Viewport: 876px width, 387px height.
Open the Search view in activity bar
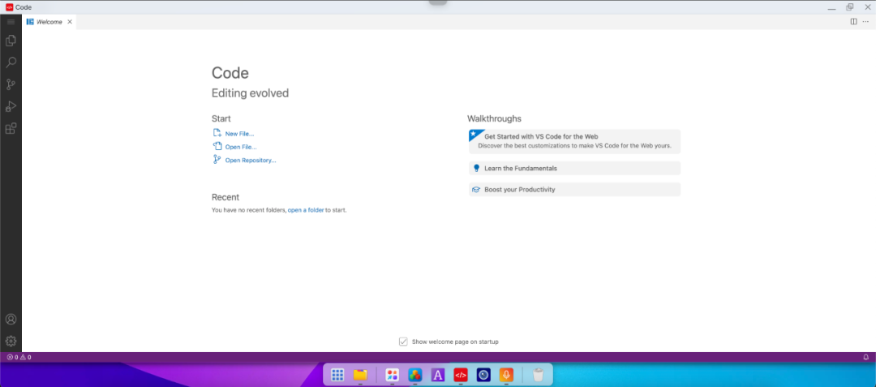11,62
